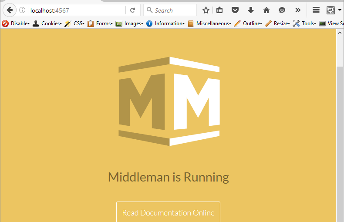Expand the dropdown arrow beside the shield icon
Image resolution: width=344 pixels, height=222 pixels.
(x=340, y=10)
